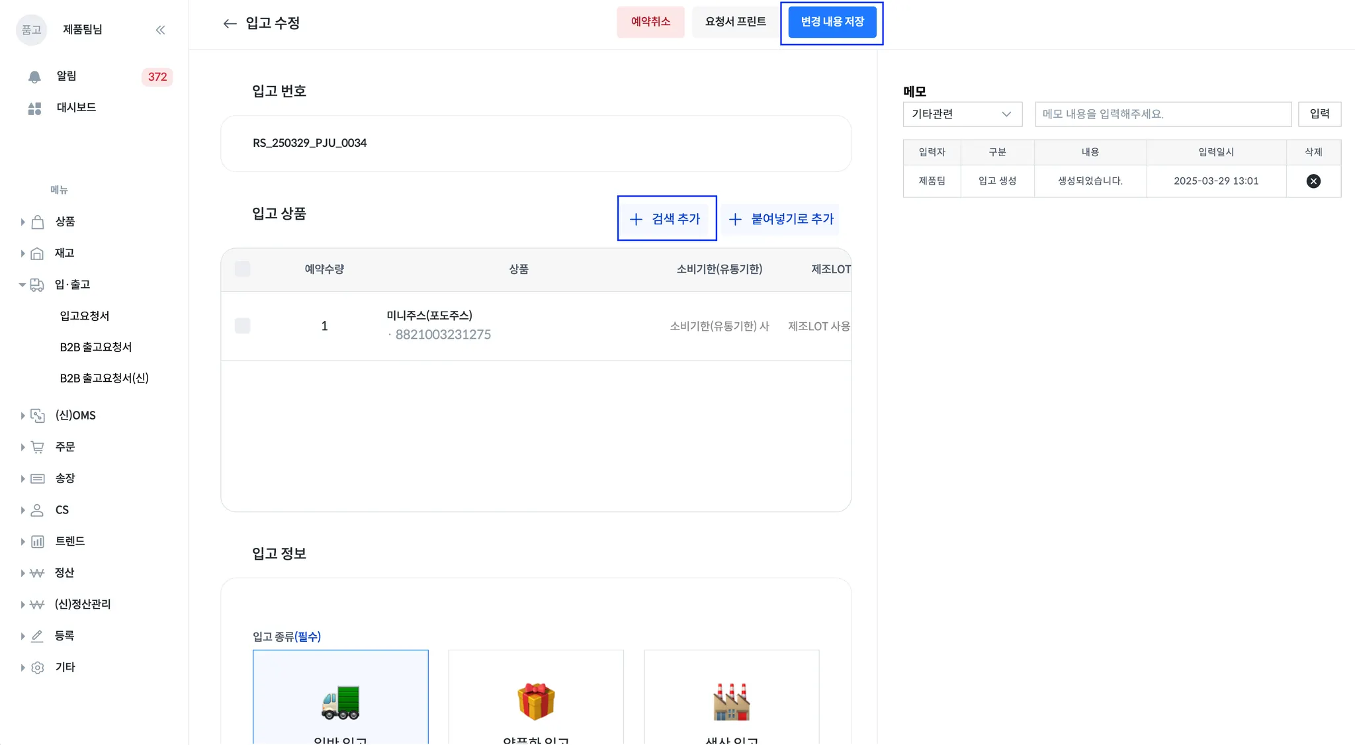Click the back arrow beside 입고 수정

(230, 24)
